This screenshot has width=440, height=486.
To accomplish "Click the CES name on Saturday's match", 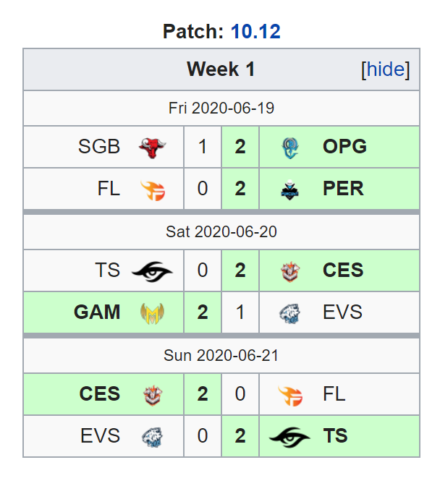I will point(343,270).
